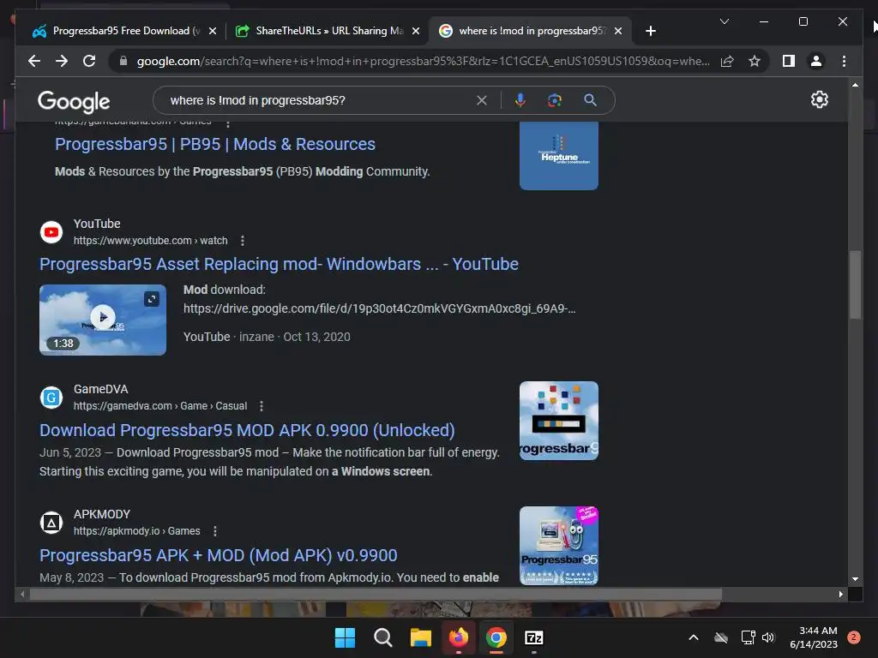Show hidden system tray icons
This screenshot has height=658, width=878.
(693, 637)
